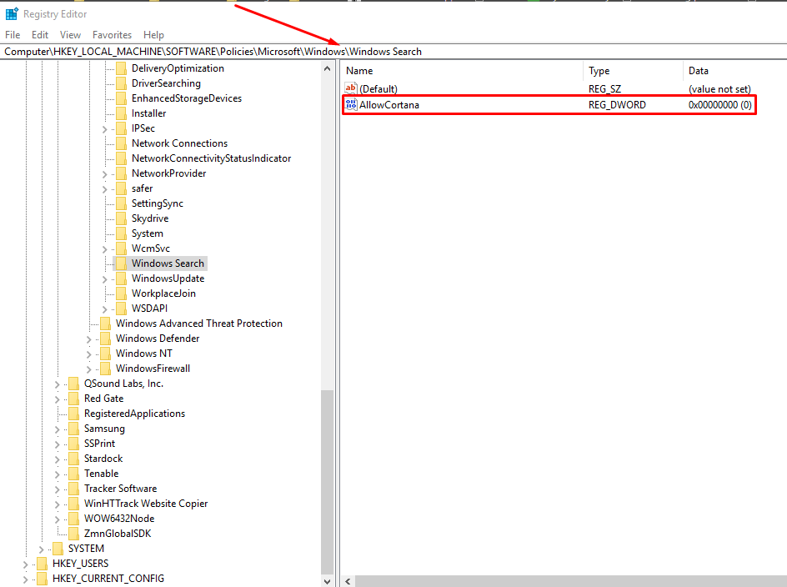This screenshot has height=587, width=787.
Task: Select the SSPrint folder icon
Action: (x=73, y=444)
